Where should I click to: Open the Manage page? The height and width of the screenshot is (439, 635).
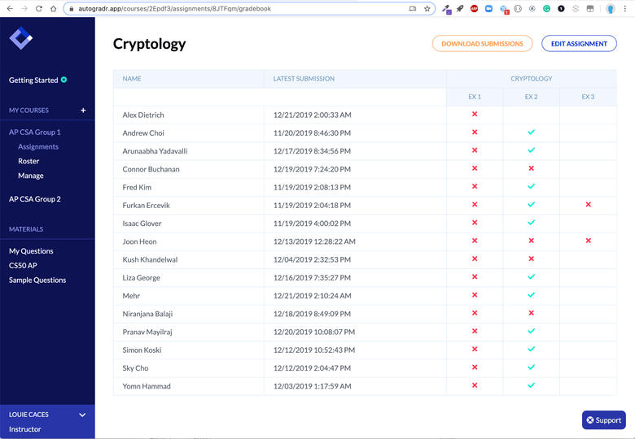pyautogui.click(x=31, y=176)
